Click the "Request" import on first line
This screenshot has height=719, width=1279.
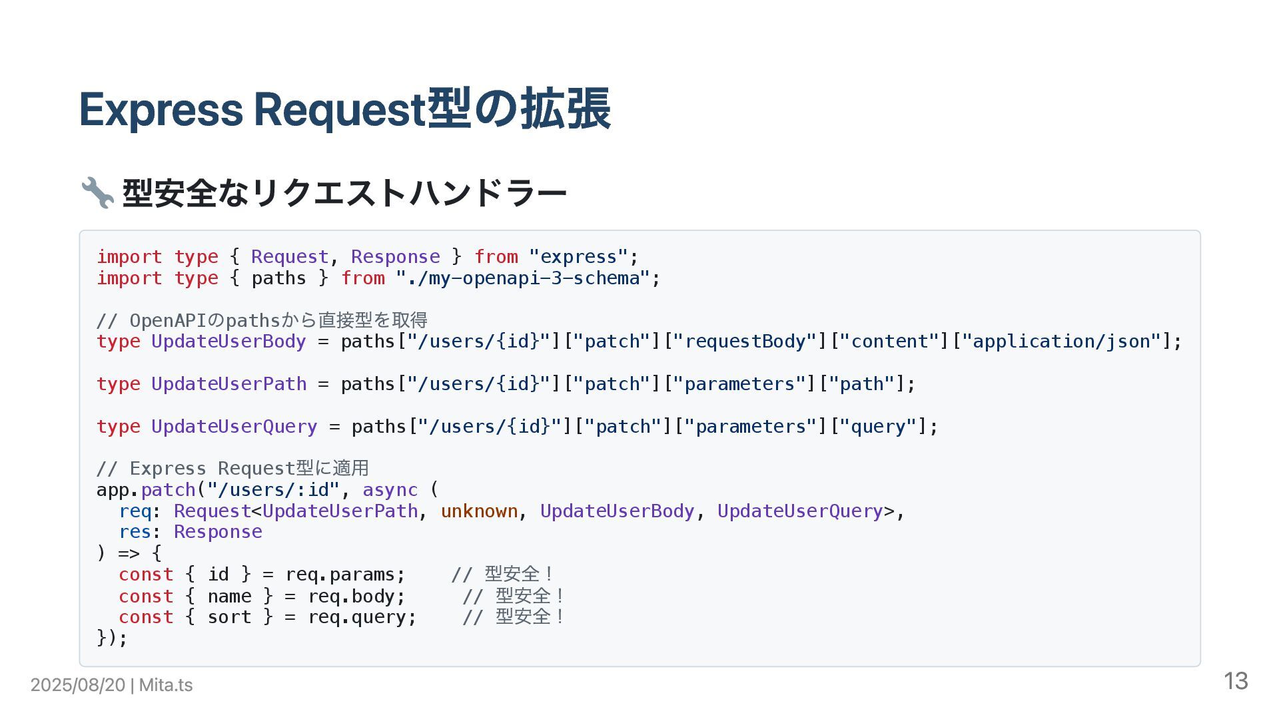click(290, 257)
